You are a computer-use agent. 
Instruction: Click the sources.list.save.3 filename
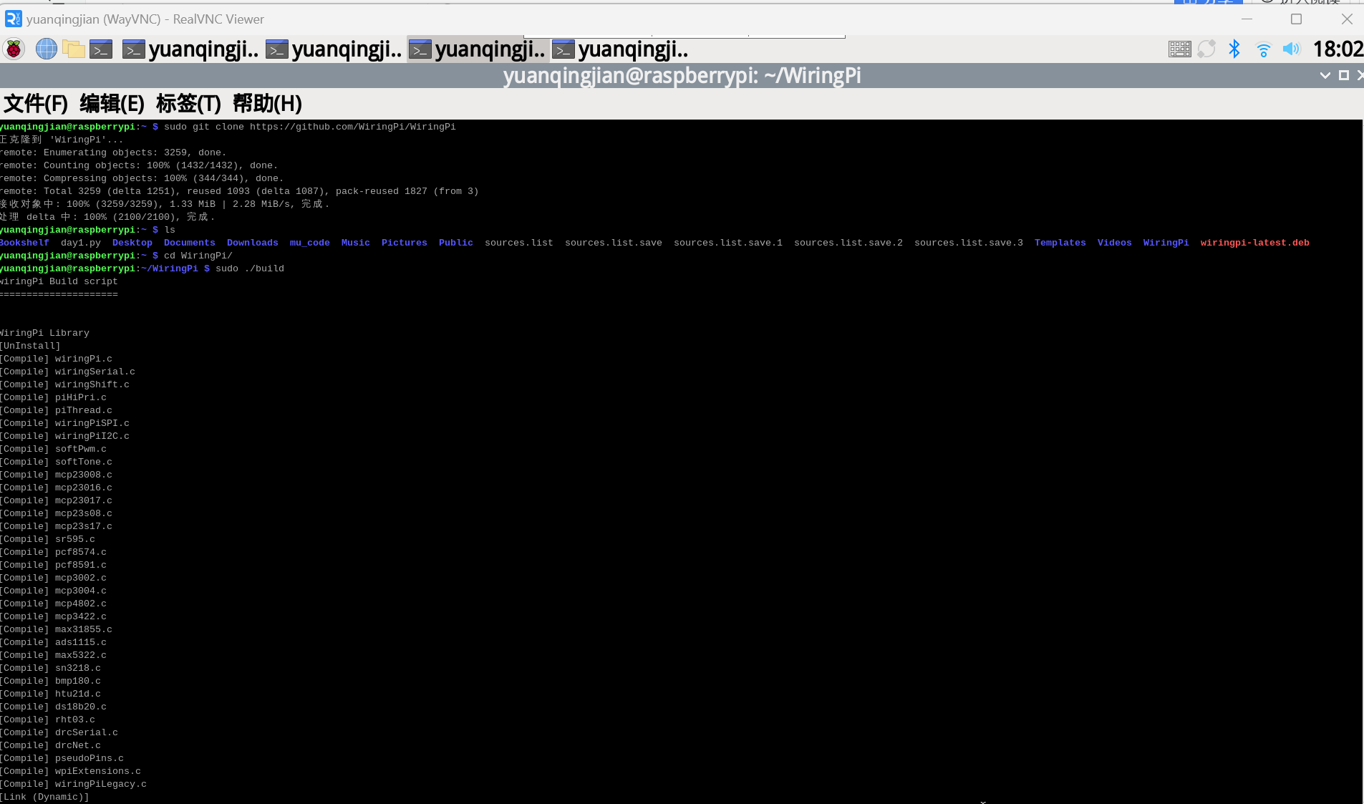point(969,243)
